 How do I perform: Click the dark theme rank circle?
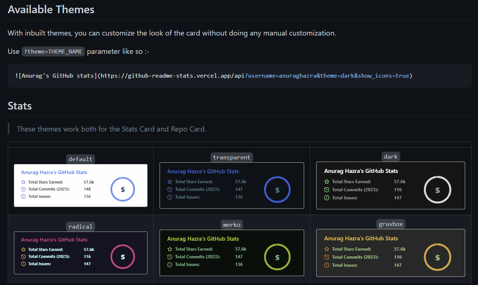[x=437, y=190]
